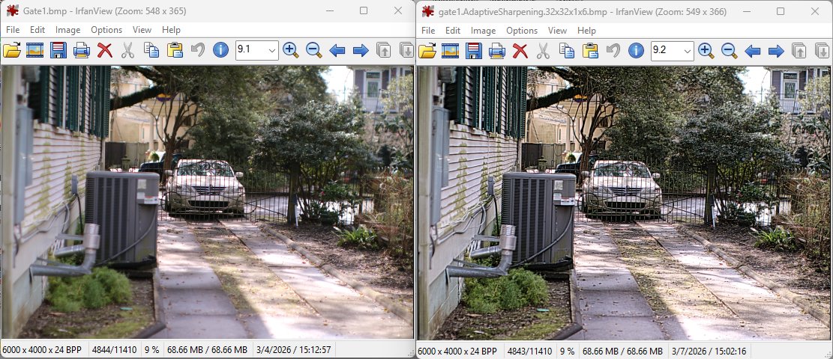Click 68.66 MB status in AdaptiveSharpening window
833x359 pixels.
(x=622, y=351)
